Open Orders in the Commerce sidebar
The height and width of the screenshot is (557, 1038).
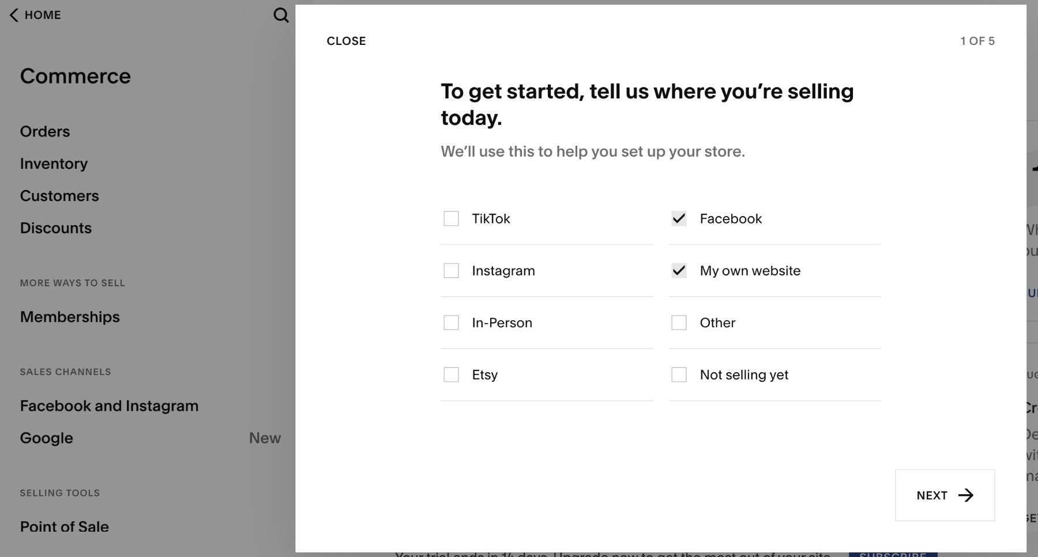pyautogui.click(x=44, y=131)
